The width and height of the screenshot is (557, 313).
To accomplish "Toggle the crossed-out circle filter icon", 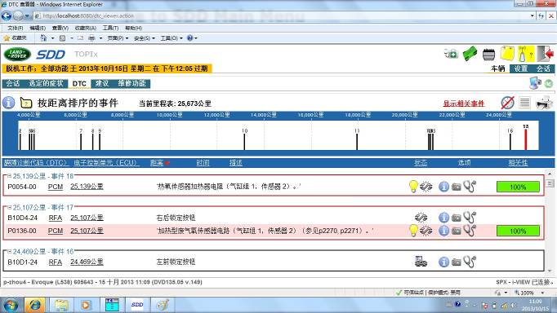I will (507, 104).
